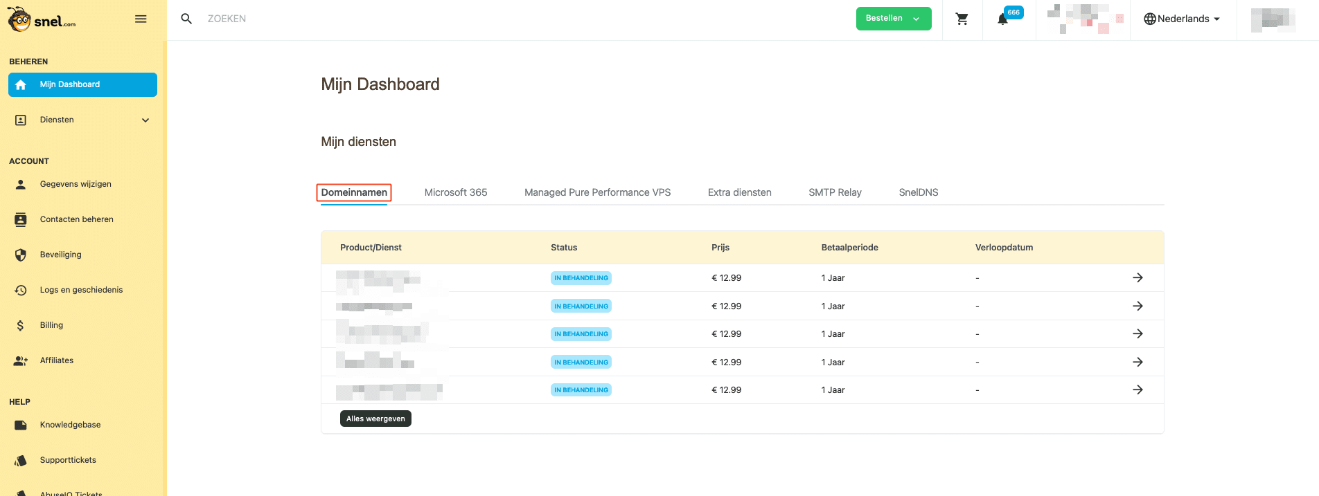This screenshot has height=496, width=1319.
Task: Switch to Managed Pure Performance VPS tab
Action: point(597,192)
